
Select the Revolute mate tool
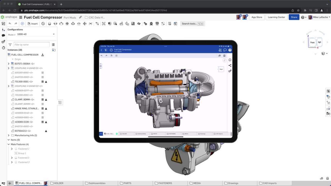(x=55, y=24)
